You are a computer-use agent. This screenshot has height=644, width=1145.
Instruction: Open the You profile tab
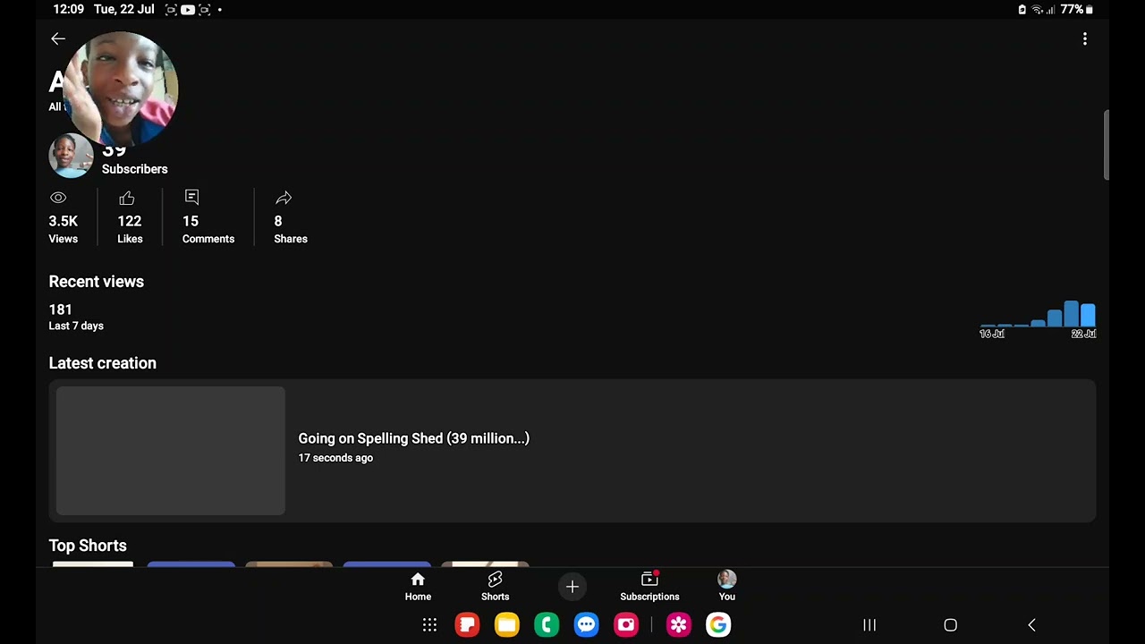click(x=727, y=587)
